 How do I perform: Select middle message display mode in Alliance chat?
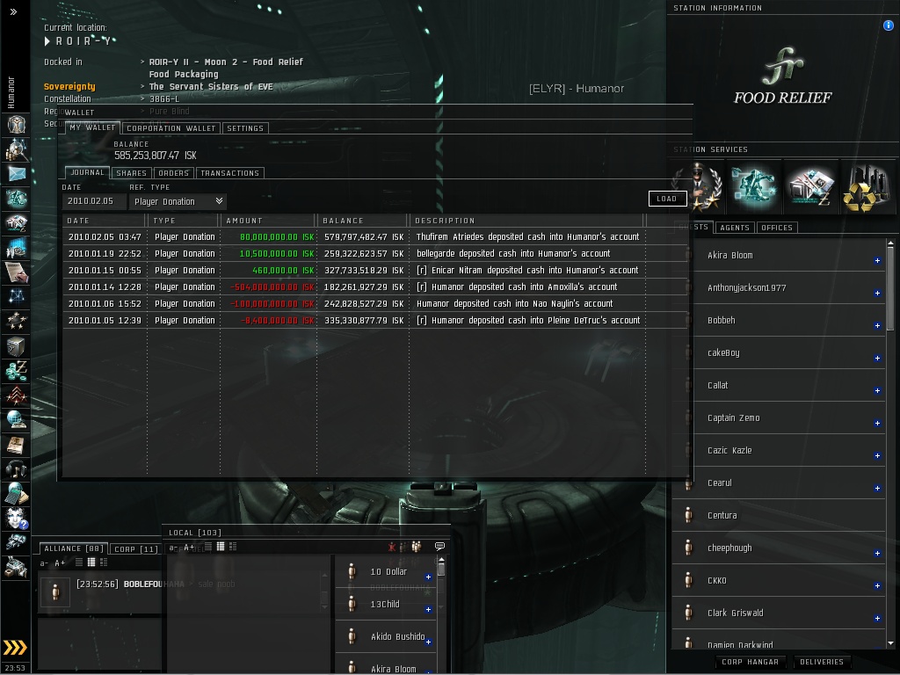coord(91,562)
